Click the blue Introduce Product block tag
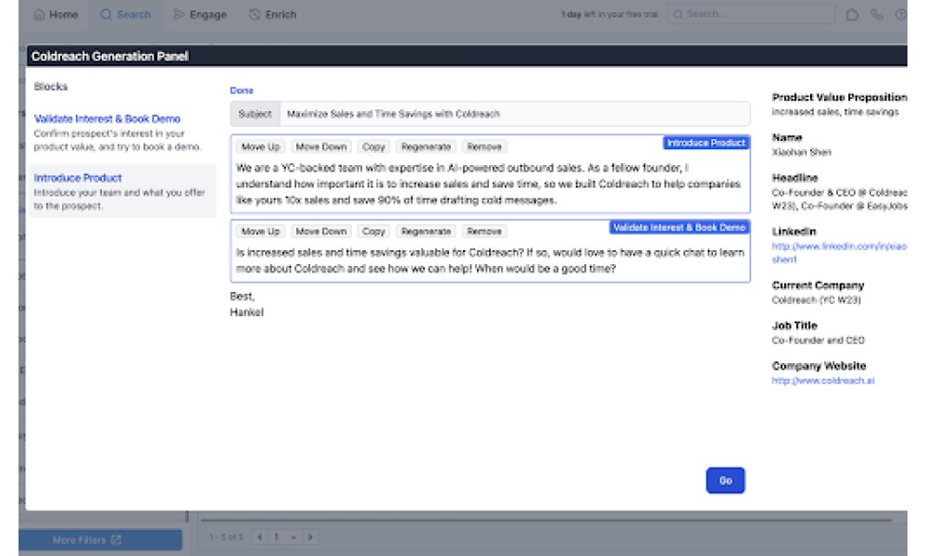This screenshot has height=556, width=926. click(x=707, y=143)
